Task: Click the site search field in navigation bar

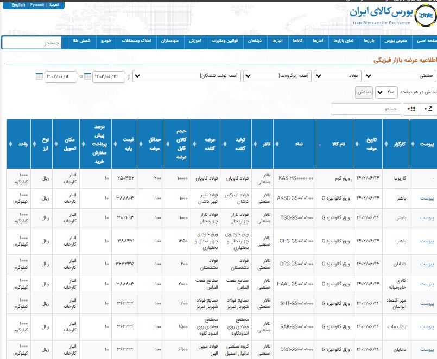Action: (x=31, y=43)
